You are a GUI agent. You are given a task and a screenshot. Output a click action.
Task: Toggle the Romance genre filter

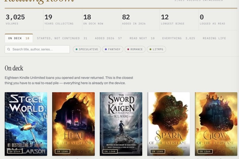pos(135,49)
